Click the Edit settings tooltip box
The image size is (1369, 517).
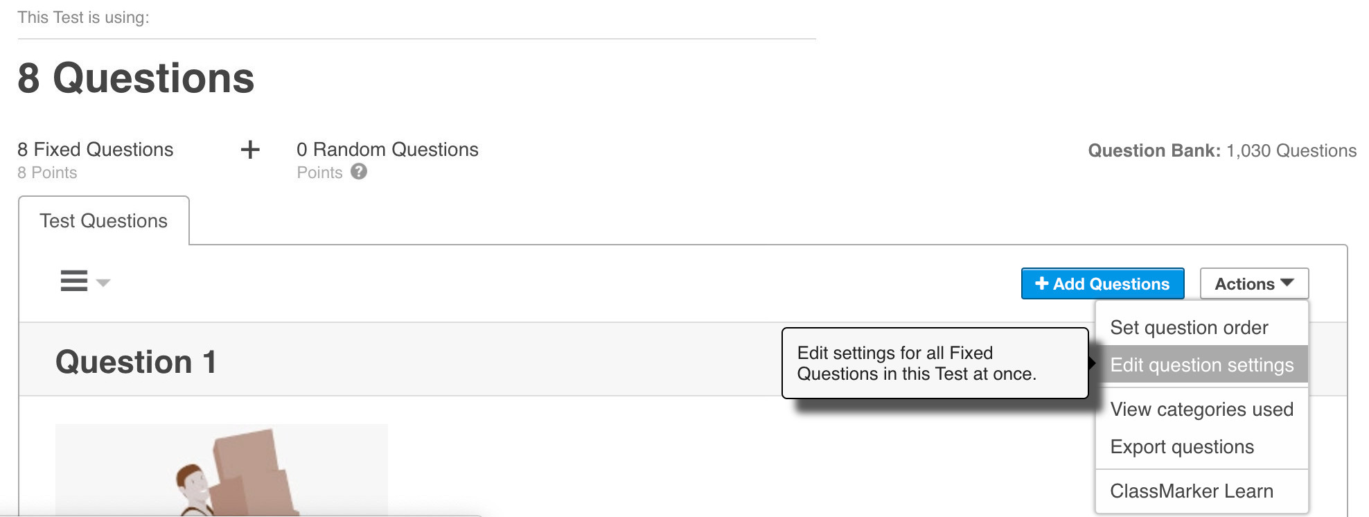pyautogui.click(x=934, y=363)
